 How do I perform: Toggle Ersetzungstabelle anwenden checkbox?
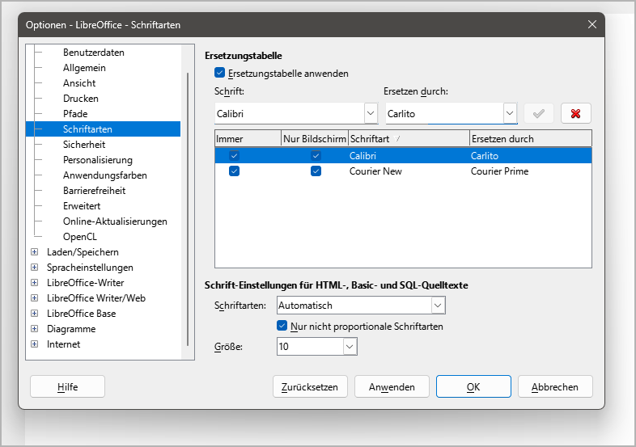point(219,73)
